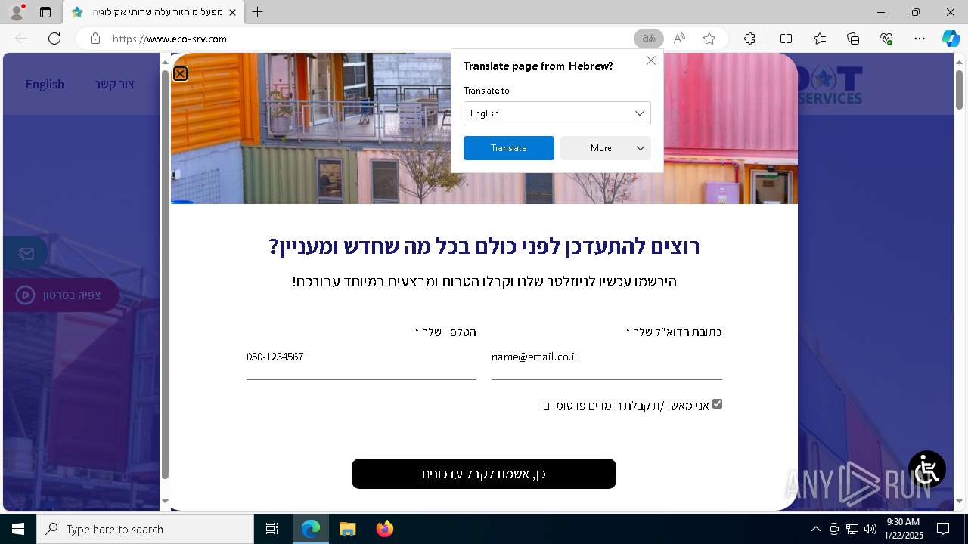Open the More options dropdown in Translate popup
The image size is (968, 544).
click(605, 148)
